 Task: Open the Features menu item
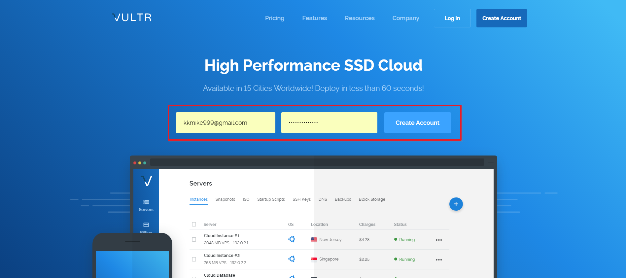pos(315,18)
